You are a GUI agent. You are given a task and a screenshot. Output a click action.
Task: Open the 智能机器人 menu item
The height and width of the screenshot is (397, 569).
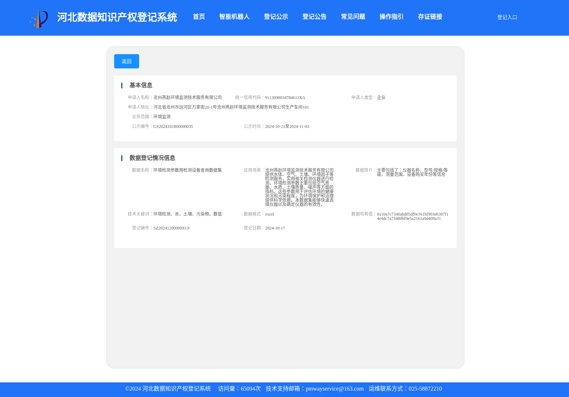[234, 17]
